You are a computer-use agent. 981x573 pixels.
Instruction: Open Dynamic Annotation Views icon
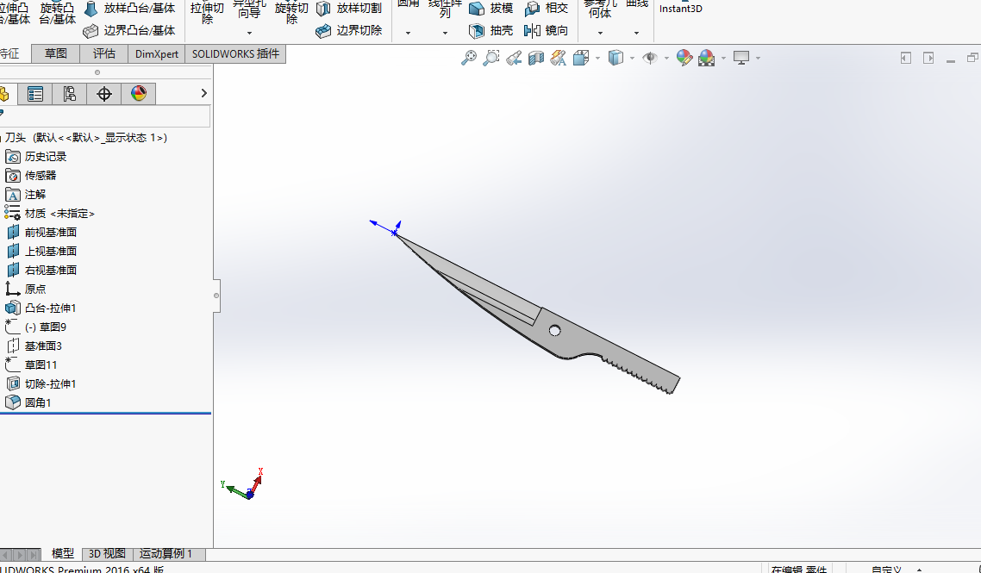click(x=558, y=59)
